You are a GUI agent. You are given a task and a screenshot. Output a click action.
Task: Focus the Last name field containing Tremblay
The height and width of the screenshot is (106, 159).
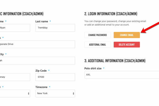pos(55,28)
